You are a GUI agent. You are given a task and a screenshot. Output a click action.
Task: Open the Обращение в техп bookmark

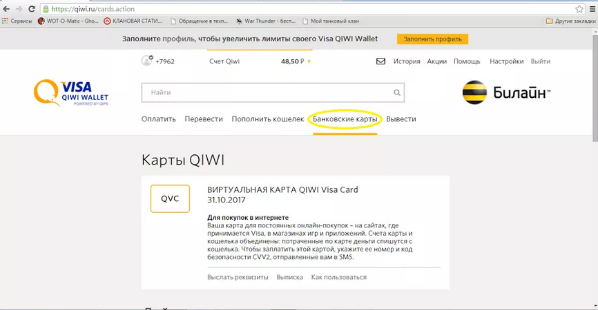[199, 21]
